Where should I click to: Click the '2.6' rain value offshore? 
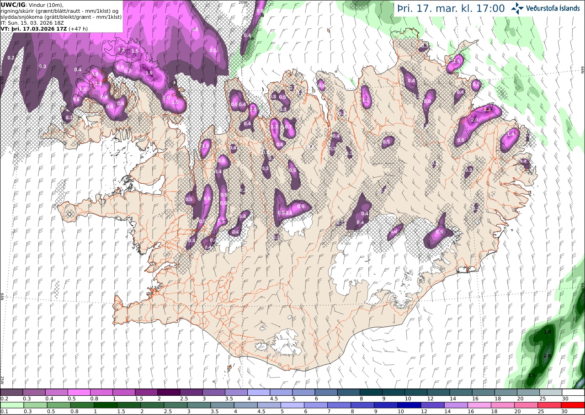[x=547, y=356]
